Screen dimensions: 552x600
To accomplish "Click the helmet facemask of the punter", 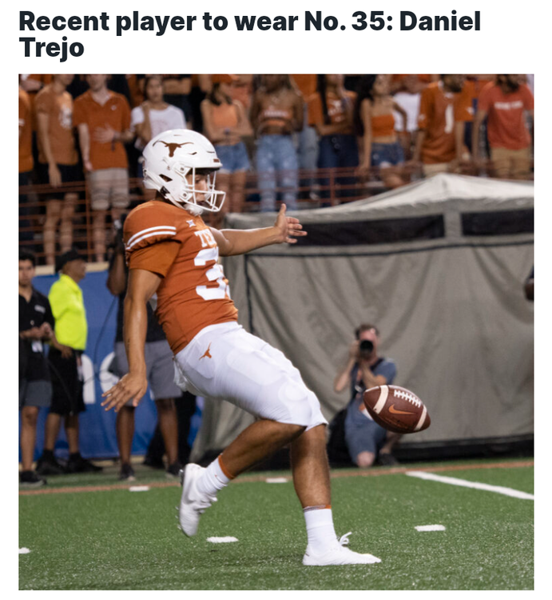I will coord(208,190).
